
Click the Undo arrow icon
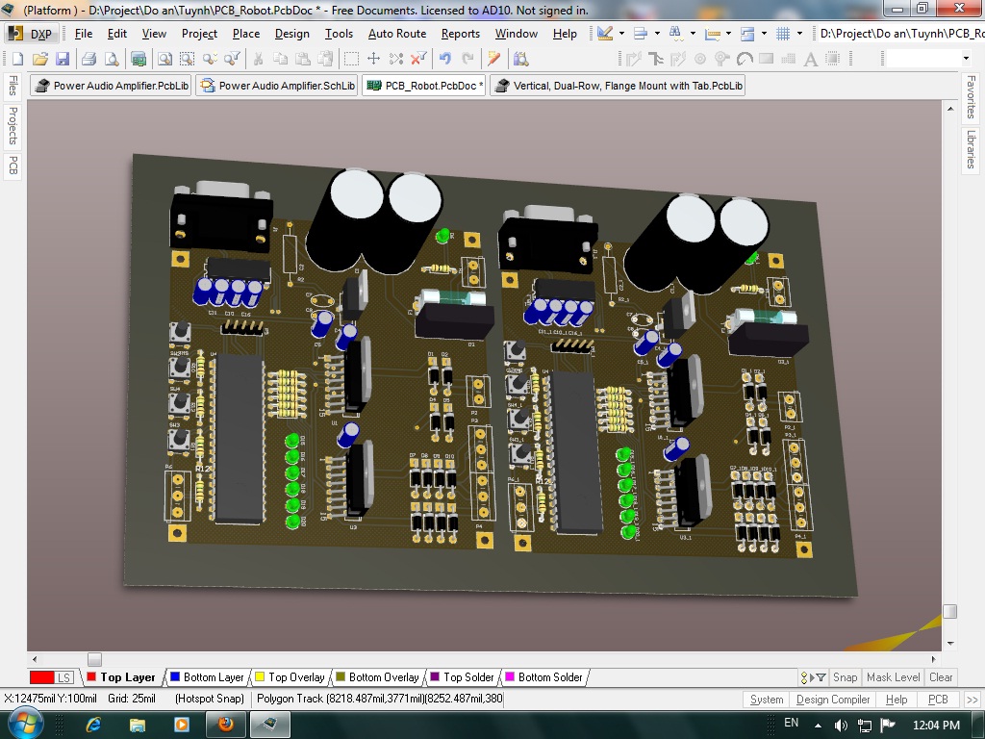[444, 60]
